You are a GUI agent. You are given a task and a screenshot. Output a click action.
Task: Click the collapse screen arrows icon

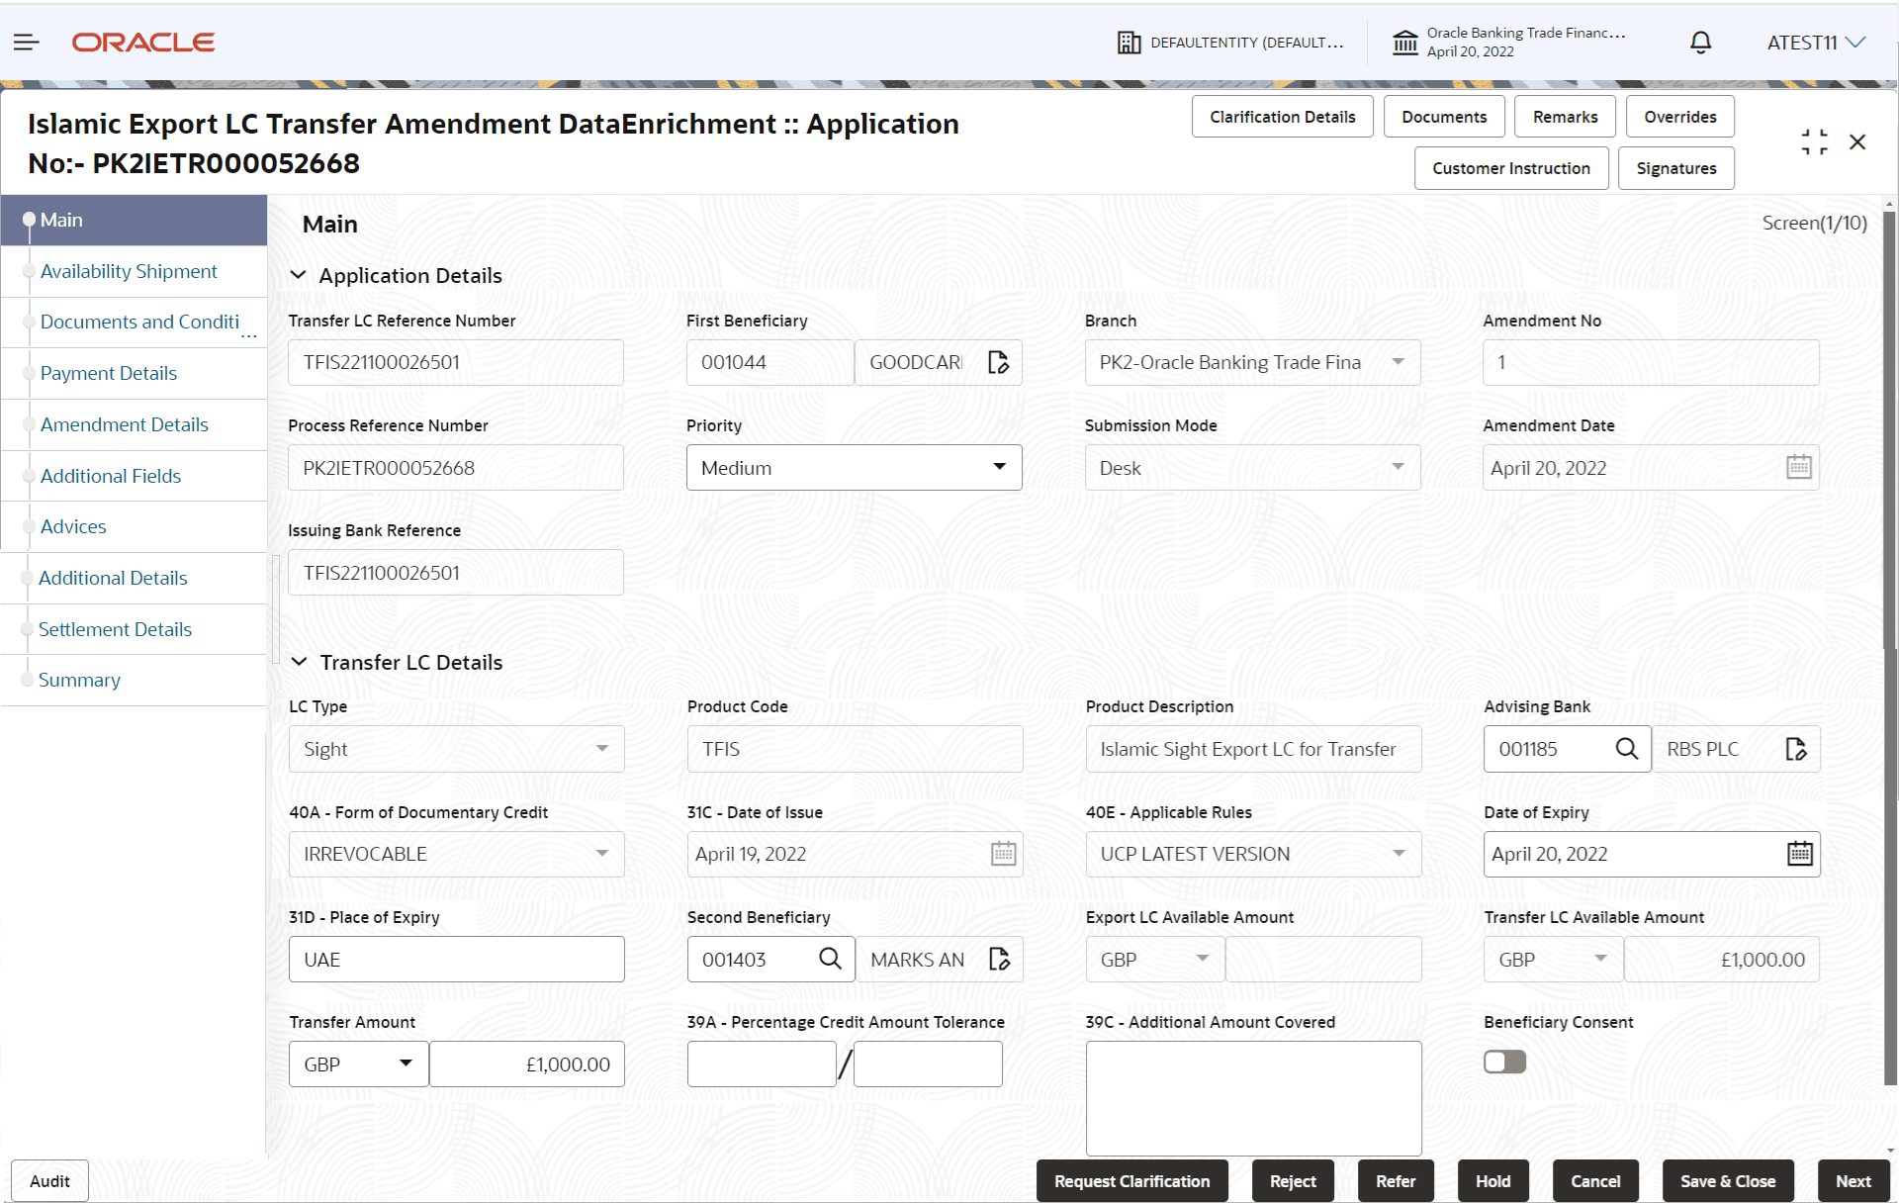coord(1814,142)
